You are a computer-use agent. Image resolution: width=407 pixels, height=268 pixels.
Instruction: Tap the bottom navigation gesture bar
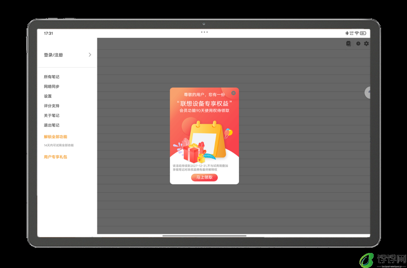(x=204, y=236)
